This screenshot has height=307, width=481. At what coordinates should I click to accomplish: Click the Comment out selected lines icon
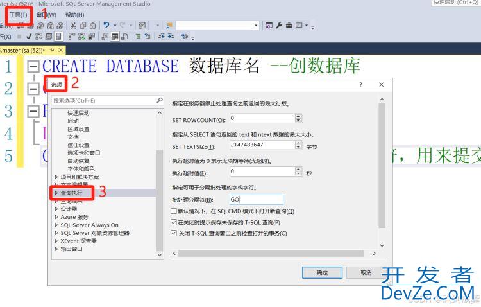[139, 37]
